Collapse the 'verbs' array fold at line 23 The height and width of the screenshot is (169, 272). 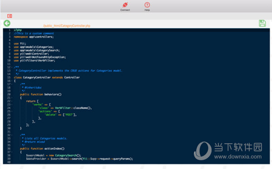click(x=12, y=104)
